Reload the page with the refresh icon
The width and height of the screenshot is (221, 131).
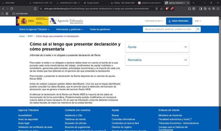[x=12, y=9]
